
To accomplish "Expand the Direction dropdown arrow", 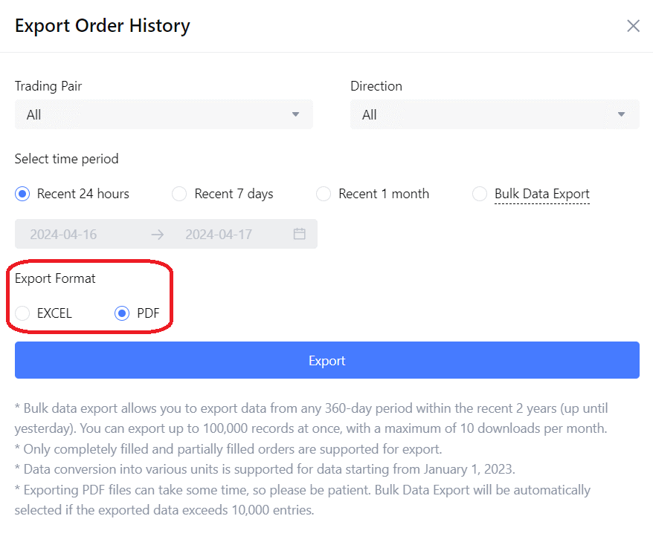I will click(x=622, y=114).
